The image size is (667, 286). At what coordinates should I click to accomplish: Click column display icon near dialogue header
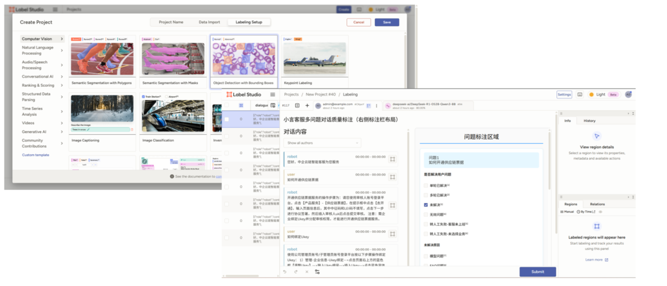click(273, 105)
